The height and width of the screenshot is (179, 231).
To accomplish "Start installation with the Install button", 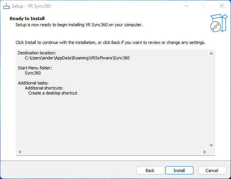I will pyautogui.click(x=179, y=171).
